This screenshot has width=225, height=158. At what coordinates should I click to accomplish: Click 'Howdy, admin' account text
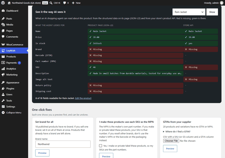click(x=211, y=3)
